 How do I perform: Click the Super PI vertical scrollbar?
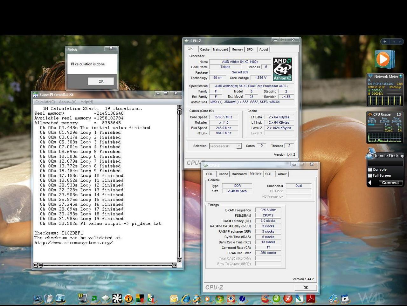pos(179,184)
